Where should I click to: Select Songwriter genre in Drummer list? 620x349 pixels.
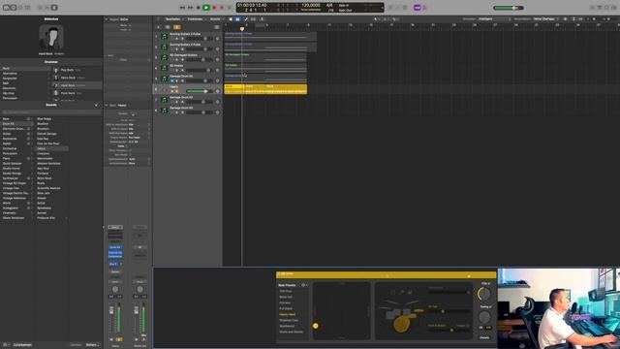pos(26,79)
